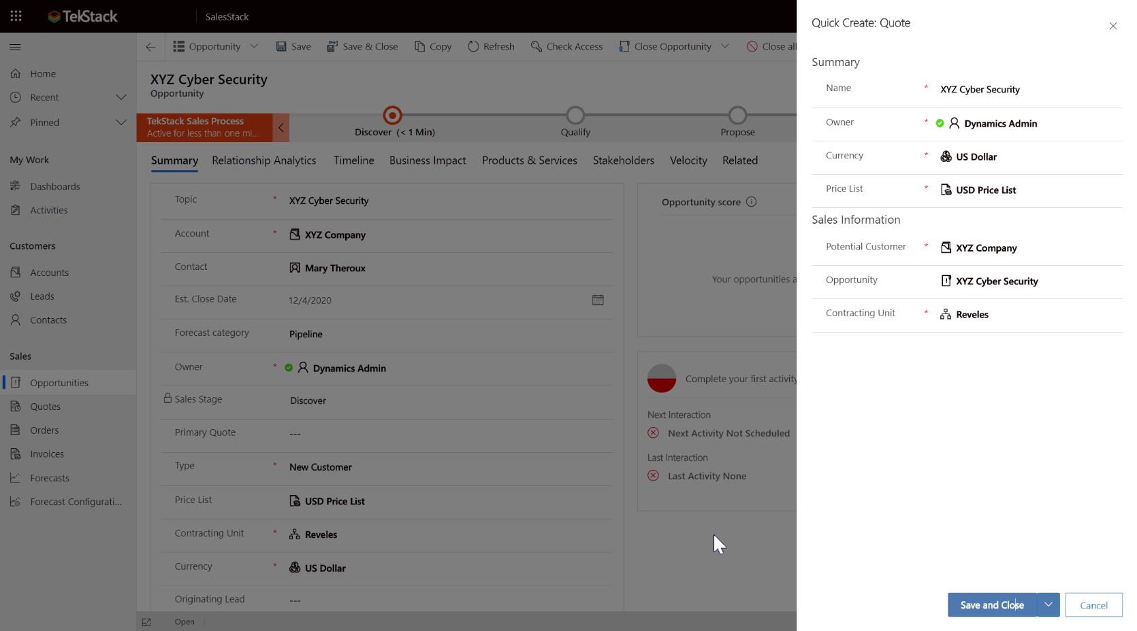Click the open-in-new-window footer icon
Image resolution: width=1137 pixels, height=631 pixels.
coord(146,622)
